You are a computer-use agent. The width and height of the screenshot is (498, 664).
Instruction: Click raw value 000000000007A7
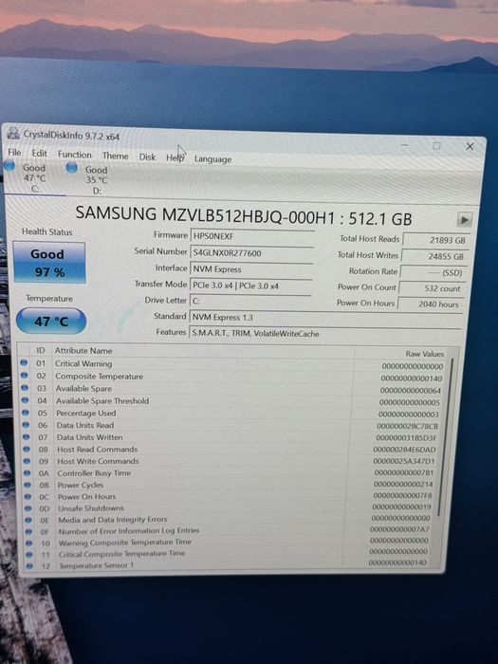tap(399, 529)
